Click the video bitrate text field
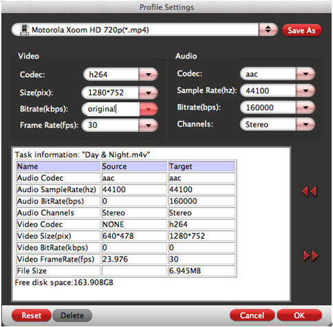 111,109
